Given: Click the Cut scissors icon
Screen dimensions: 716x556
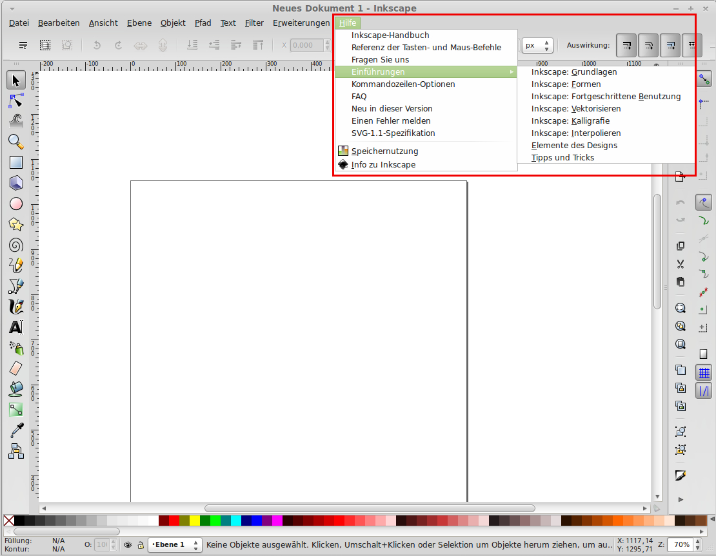Looking at the screenshot, I should coord(681,264).
